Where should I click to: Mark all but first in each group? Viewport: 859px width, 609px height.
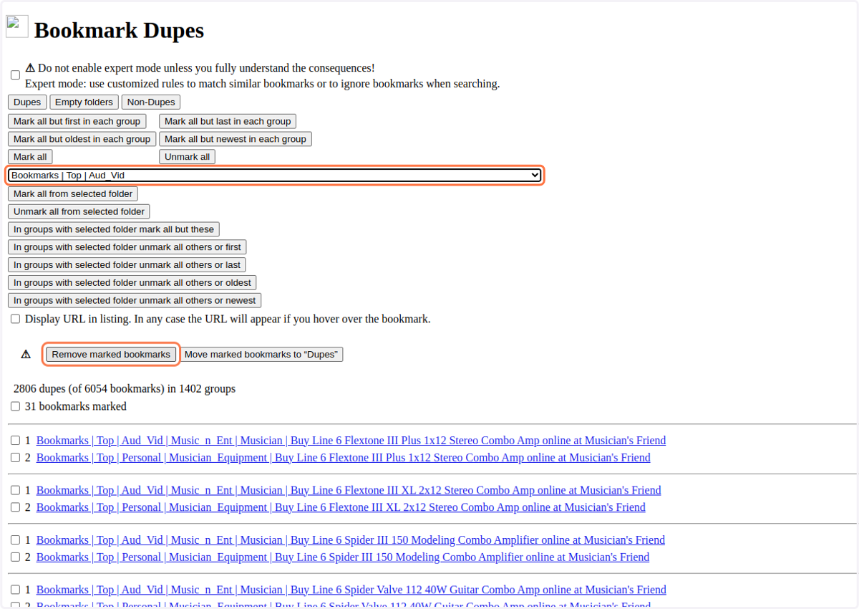(x=77, y=121)
